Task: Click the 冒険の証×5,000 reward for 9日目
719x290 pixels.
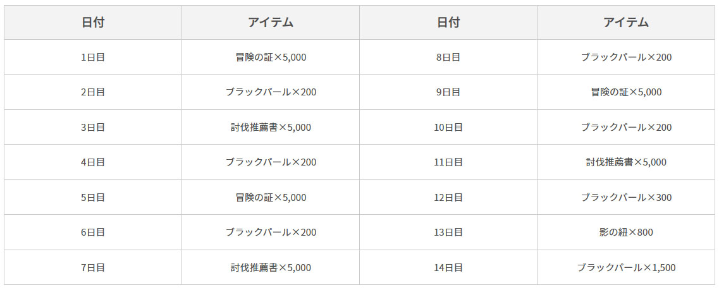Action: [x=626, y=92]
